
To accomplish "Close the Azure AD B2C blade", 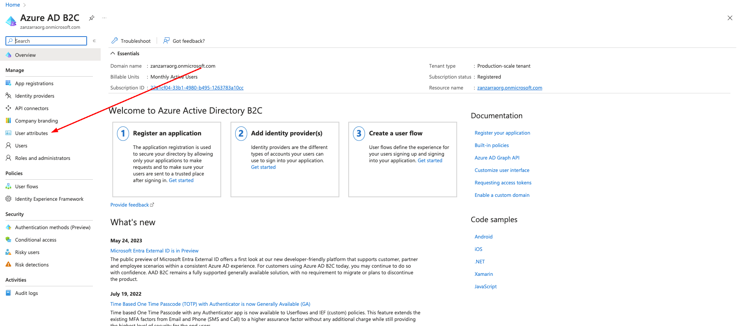I will point(730,18).
